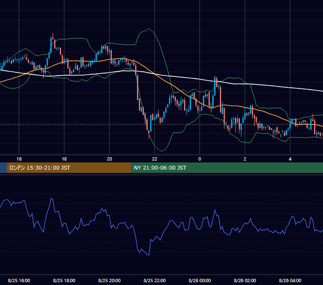Click the ロンドン 15:30-21:00 JST session bar
This screenshot has width=323, height=285.
click(69, 168)
